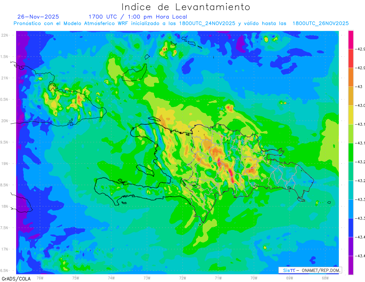Click the '73W' longitude label

point(147,278)
